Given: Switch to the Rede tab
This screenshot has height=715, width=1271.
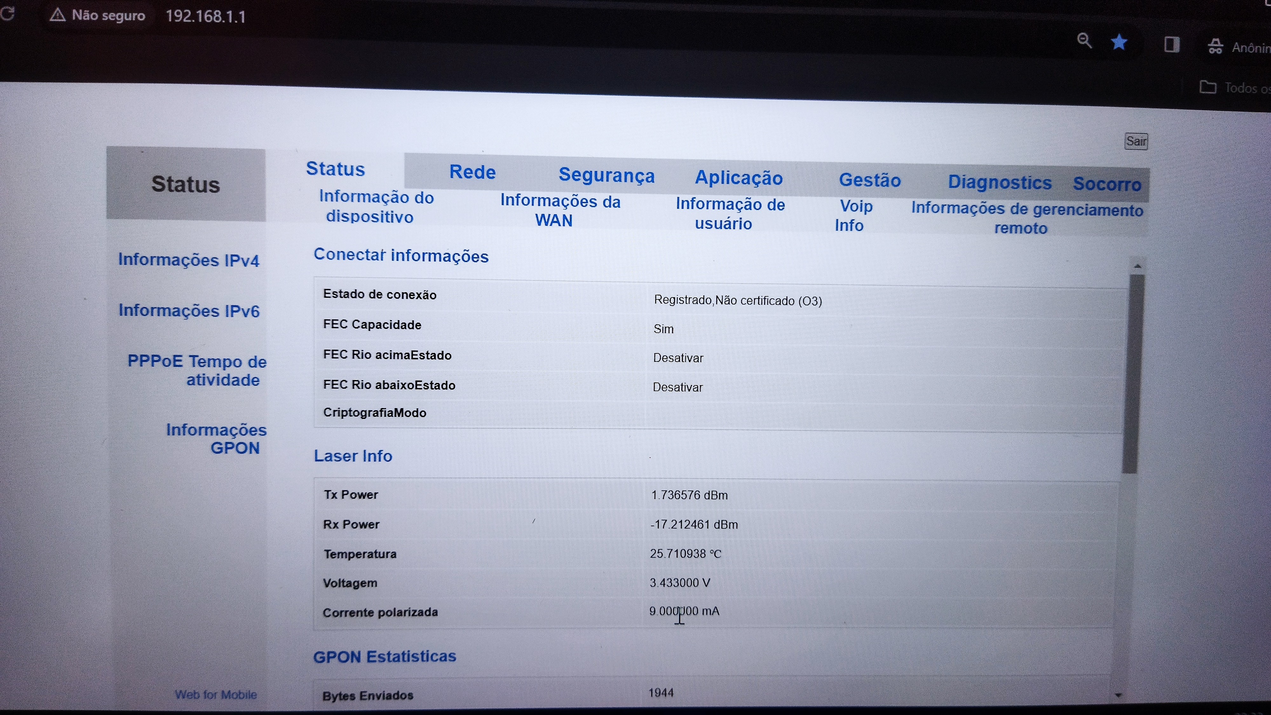Looking at the screenshot, I should click(472, 172).
